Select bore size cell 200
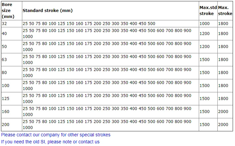The width and height of the screenshot is (235, 146). [x=12, y=125]
